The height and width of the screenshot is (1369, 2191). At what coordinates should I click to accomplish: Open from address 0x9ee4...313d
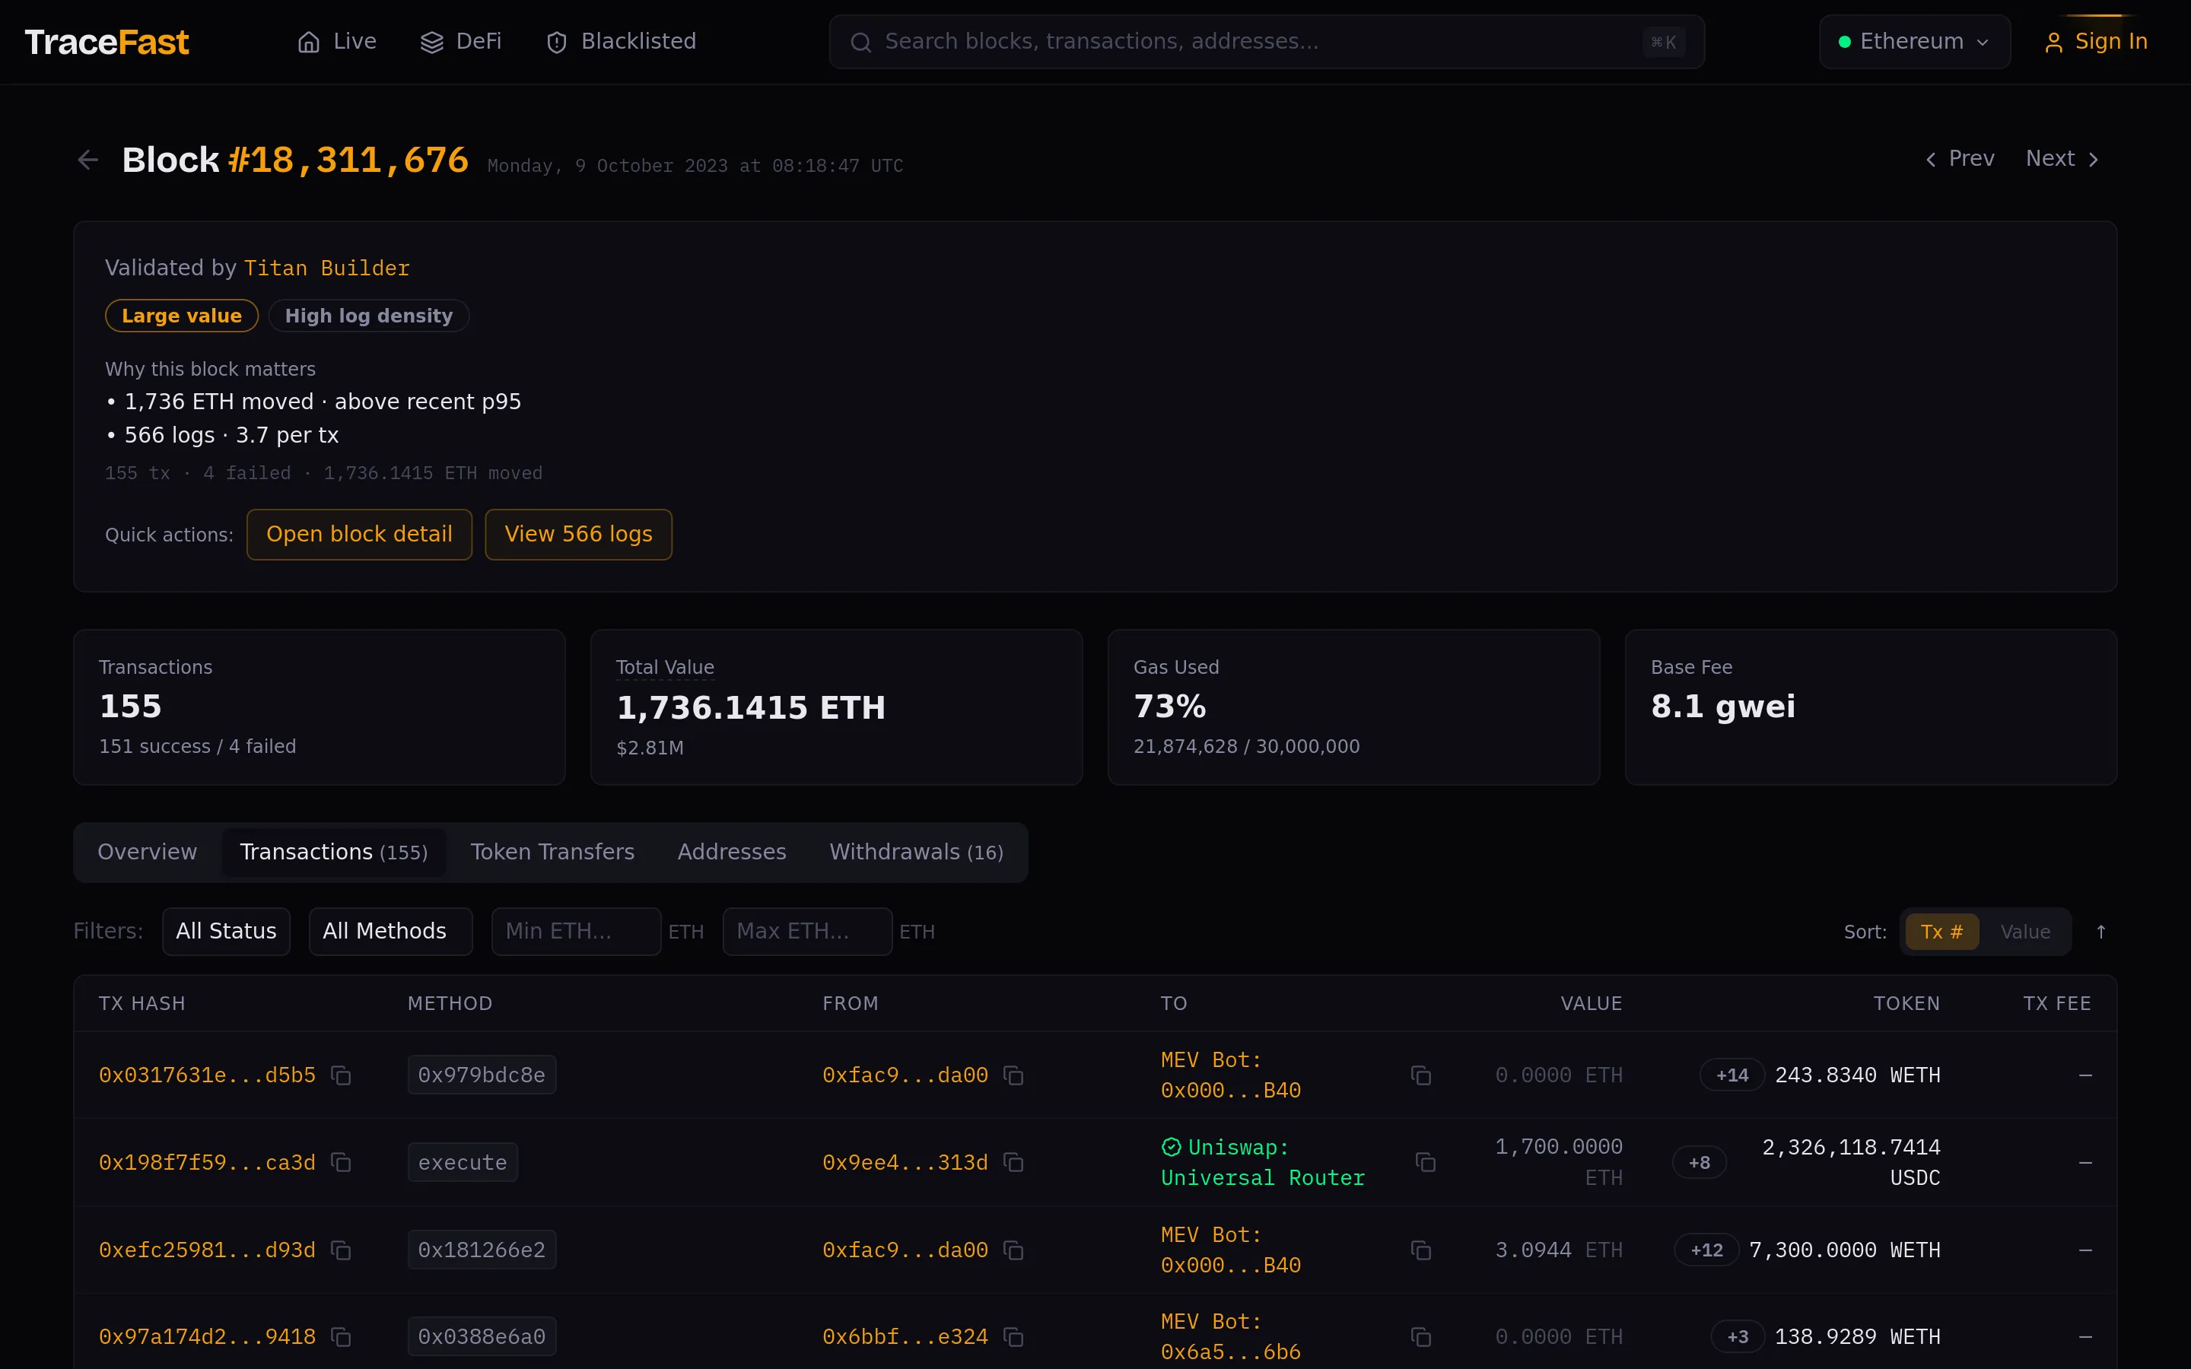(905, 1163)
